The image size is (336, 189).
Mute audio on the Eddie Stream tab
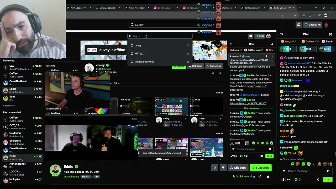[290, 8]
